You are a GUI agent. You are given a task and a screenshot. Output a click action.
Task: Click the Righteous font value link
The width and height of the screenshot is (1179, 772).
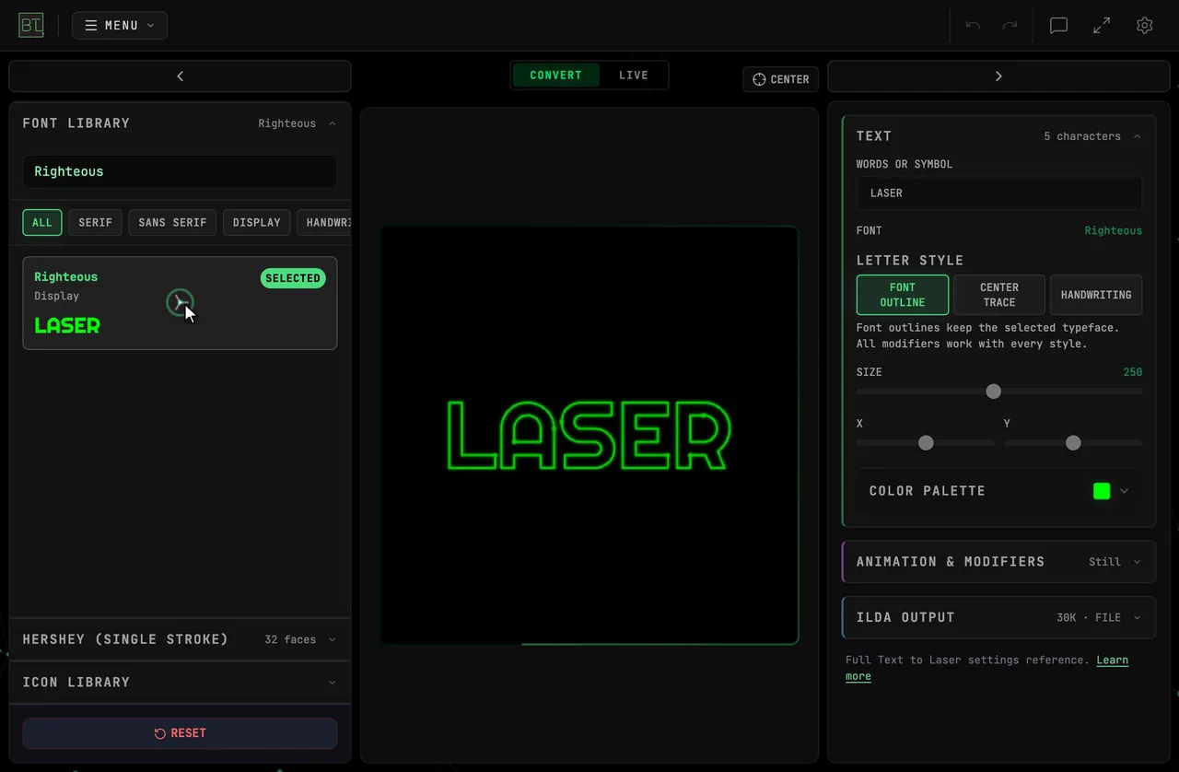tap(1113, 231)
